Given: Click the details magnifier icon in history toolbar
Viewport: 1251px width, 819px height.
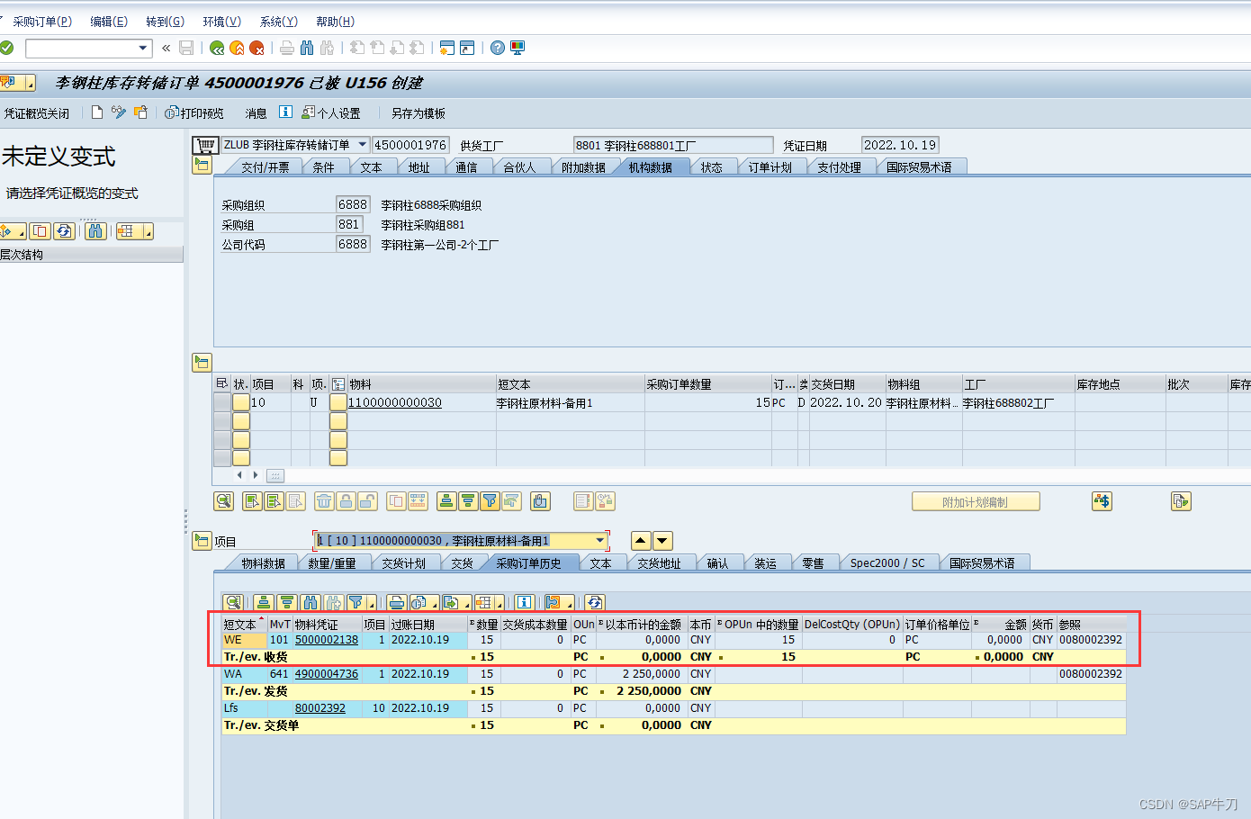Looking at the screenshot, I should 233,602.
